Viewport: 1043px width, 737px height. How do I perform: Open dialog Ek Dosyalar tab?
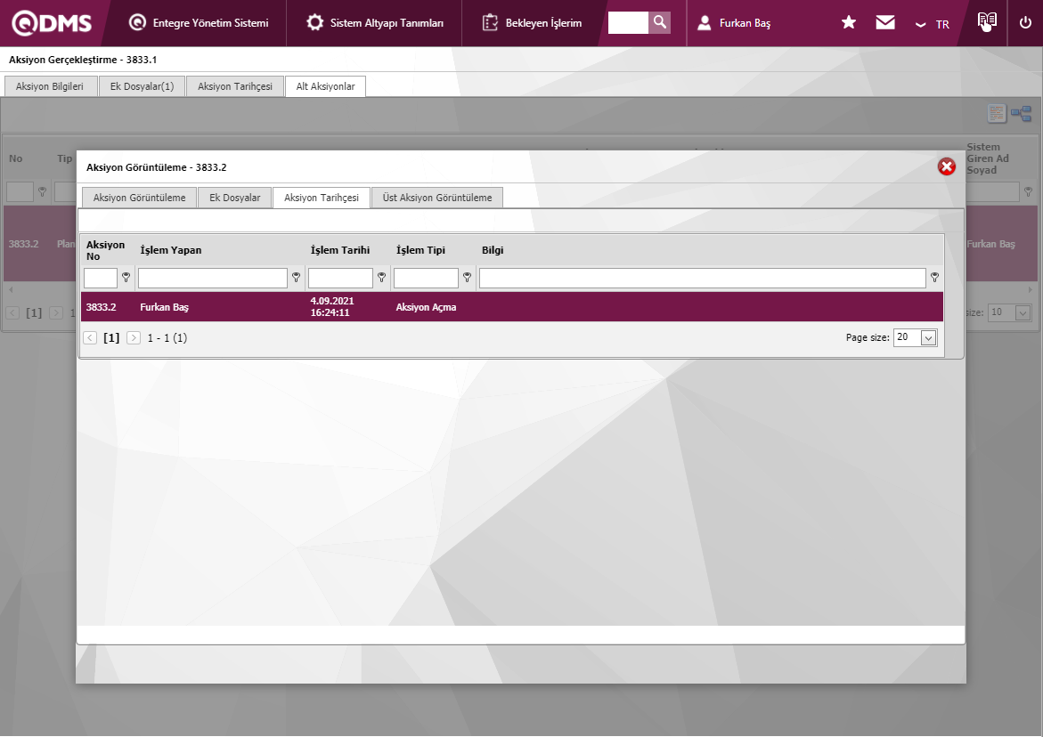[x=235, y=198]
